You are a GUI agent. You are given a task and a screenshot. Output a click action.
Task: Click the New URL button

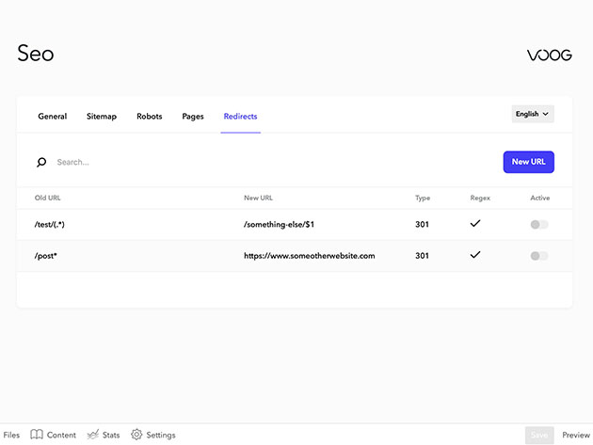pyautogui.click(x=528, y=162)
